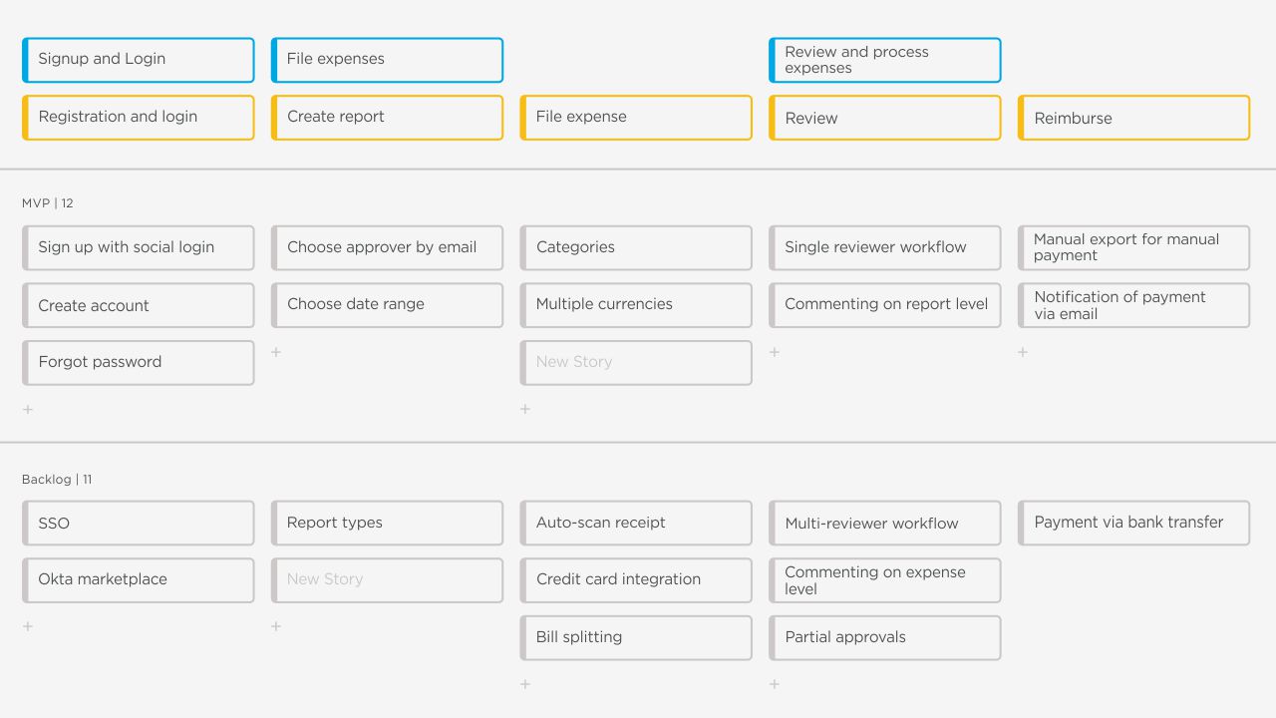Add a story under Bill splitting card
Screen dimensions: 1276x718
click(525, 684)
